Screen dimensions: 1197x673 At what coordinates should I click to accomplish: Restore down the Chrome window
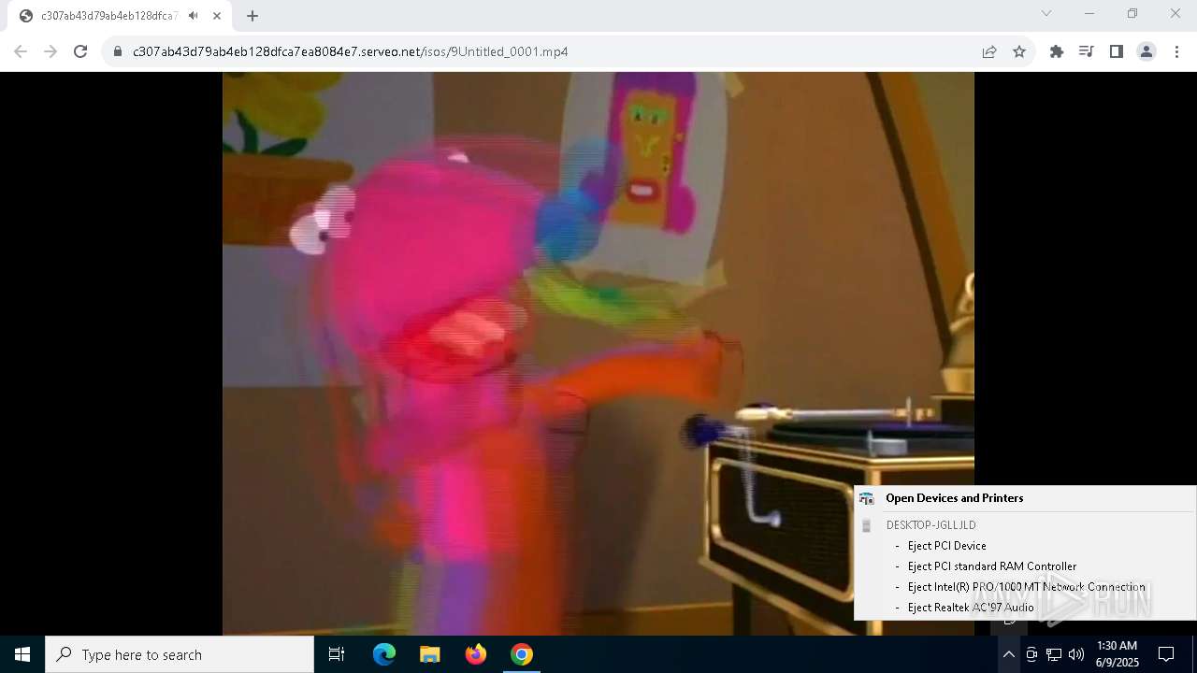click(x=1132, y=13)
